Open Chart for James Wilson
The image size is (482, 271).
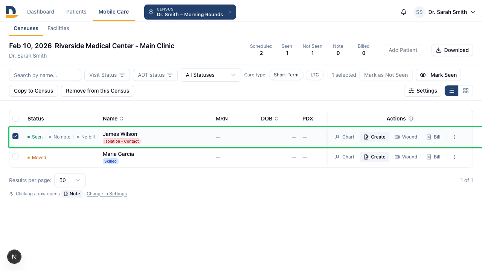(345, 137)
